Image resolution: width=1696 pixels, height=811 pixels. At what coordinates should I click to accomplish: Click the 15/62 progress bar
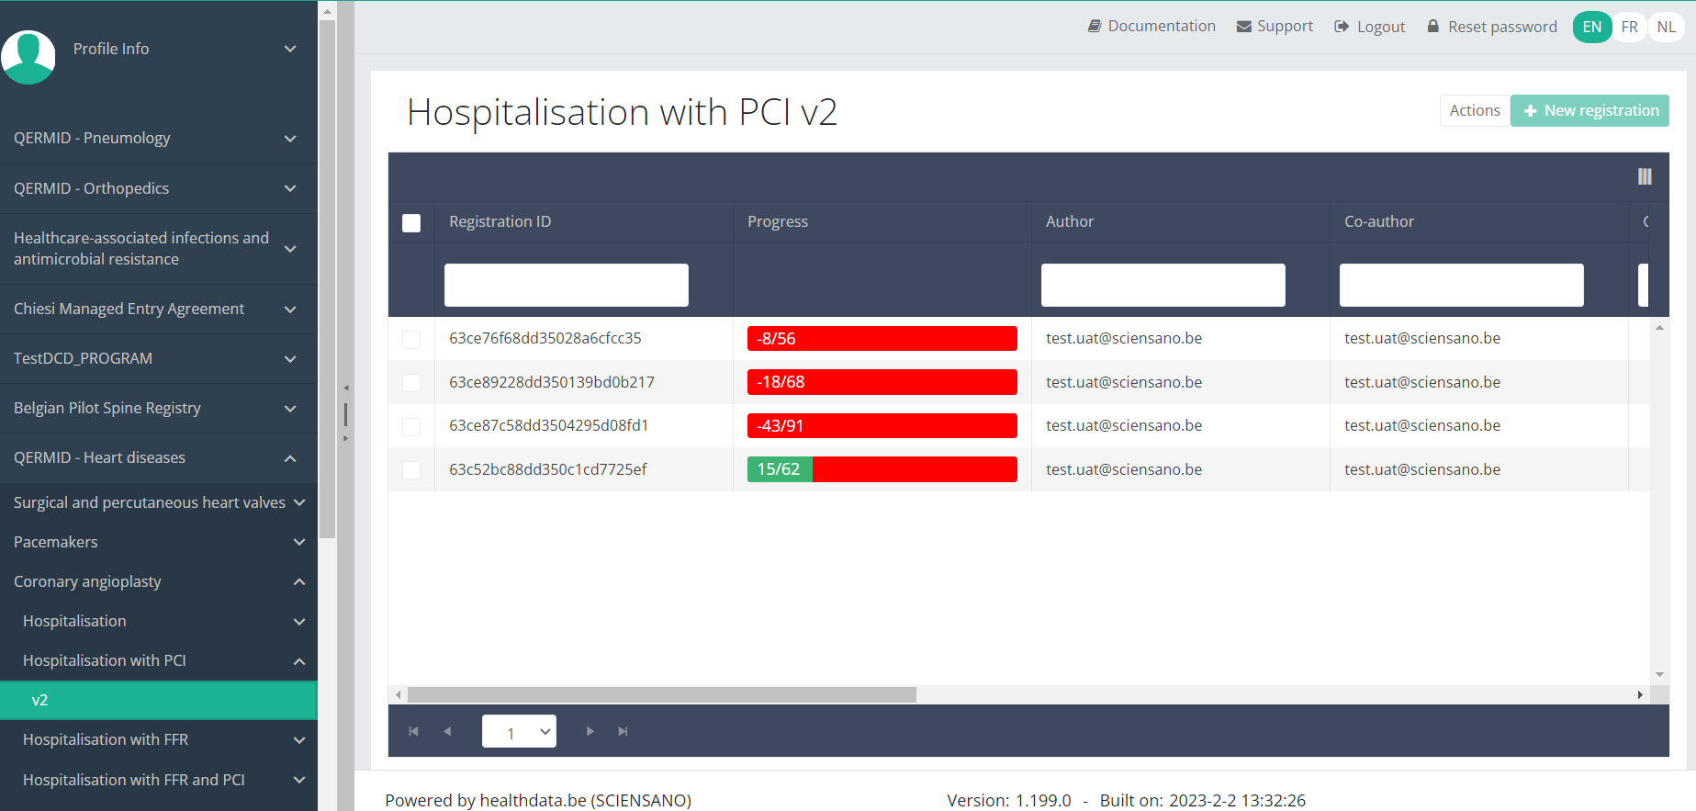tap(882, 469)
